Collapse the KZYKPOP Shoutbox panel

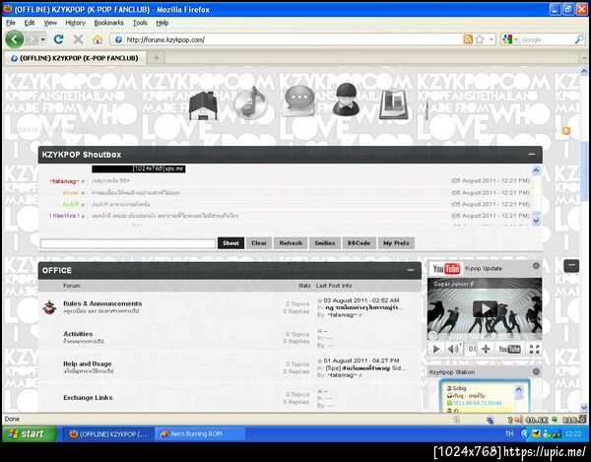pos(532,154)
